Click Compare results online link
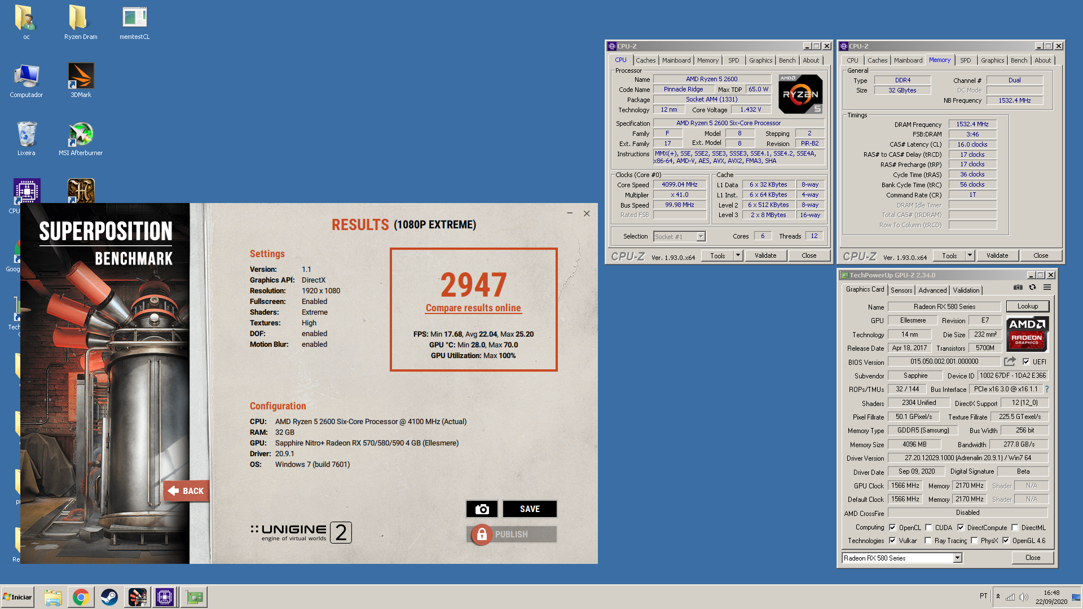1083x609 pixels. coord(473,308)
